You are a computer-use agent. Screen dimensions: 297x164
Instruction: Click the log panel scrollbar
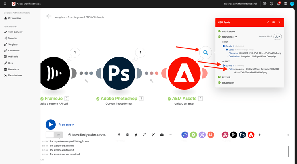tap(289, 151)
